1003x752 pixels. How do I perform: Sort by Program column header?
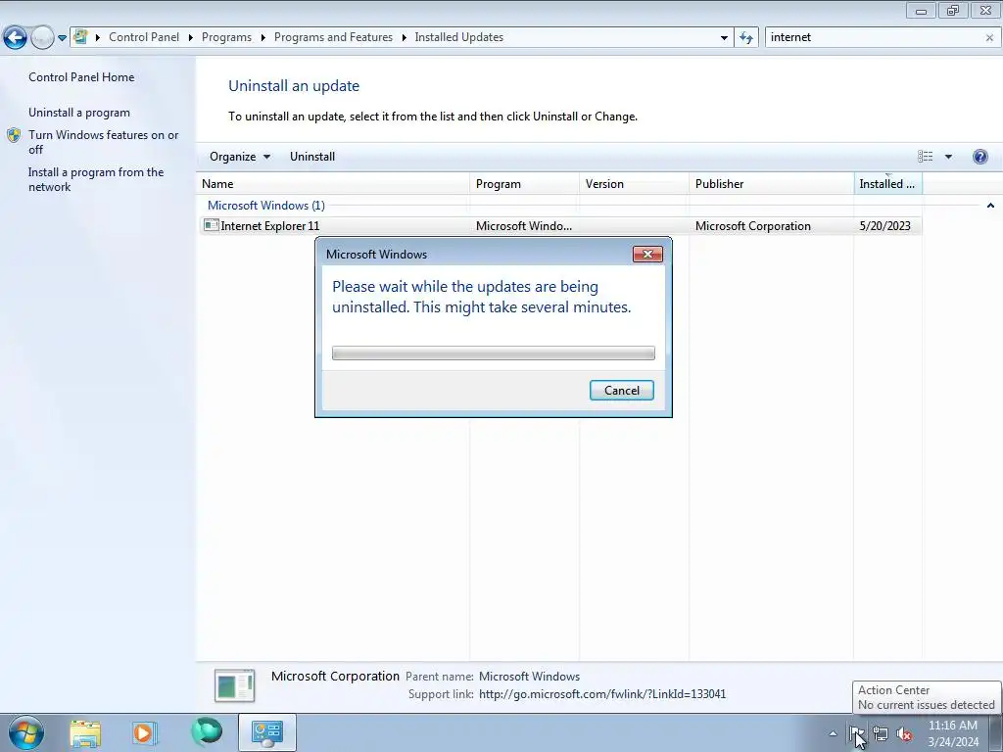(x=525, y=184)
